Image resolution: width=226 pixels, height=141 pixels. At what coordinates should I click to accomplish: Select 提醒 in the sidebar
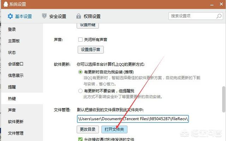click(22, 87)
